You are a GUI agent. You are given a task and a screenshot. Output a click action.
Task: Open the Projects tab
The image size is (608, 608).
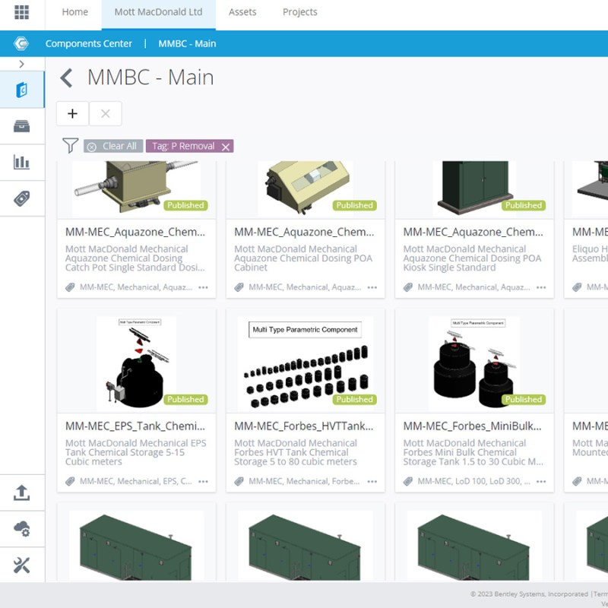[x=299, y=12]
